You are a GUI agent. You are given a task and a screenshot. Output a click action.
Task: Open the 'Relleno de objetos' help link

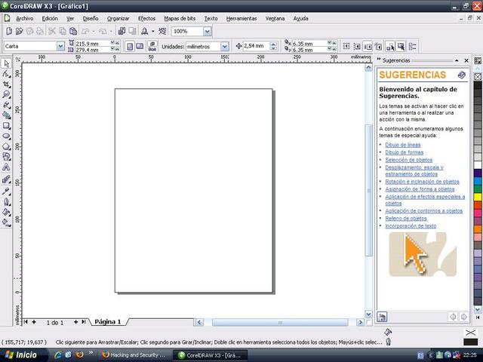405,218
